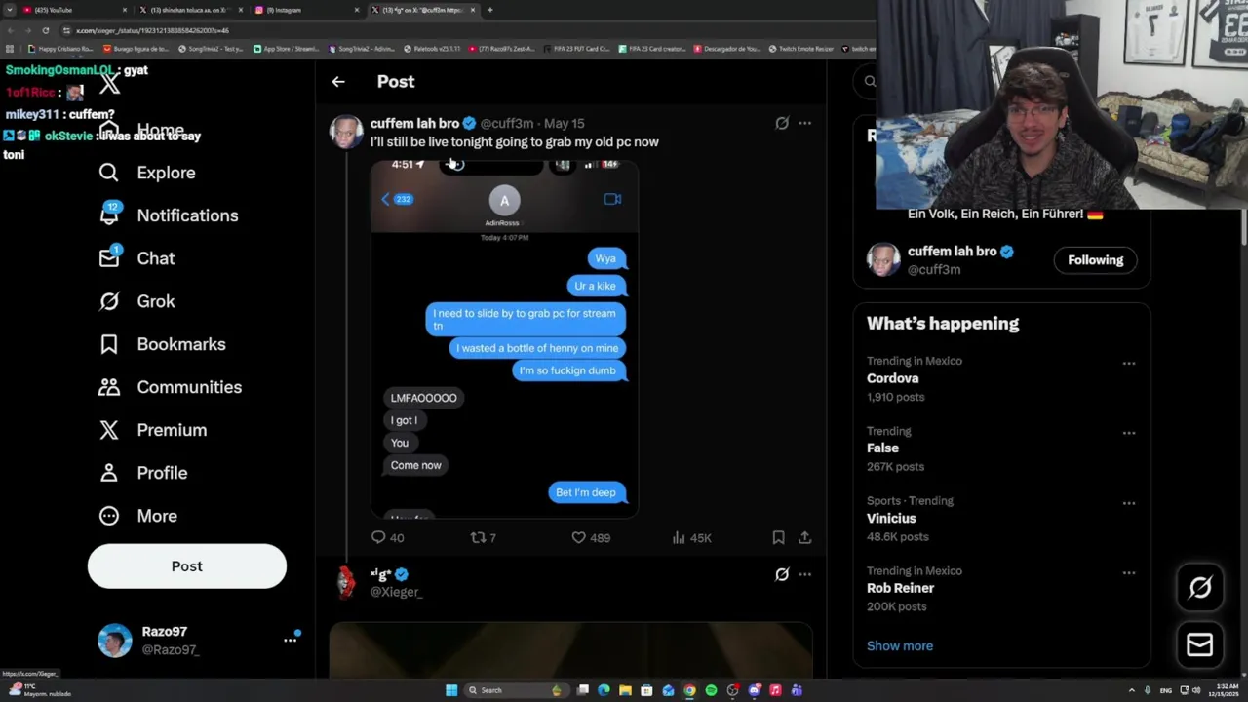Open three-dot menu on Xieger post

pyautogui.click(x=804, y=574)
